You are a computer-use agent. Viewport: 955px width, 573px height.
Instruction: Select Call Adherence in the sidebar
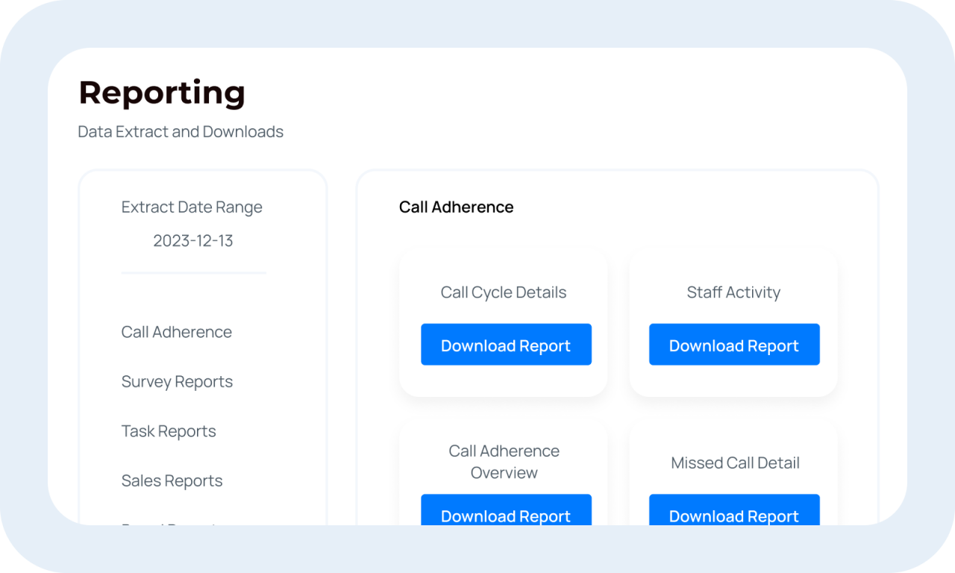176,331
